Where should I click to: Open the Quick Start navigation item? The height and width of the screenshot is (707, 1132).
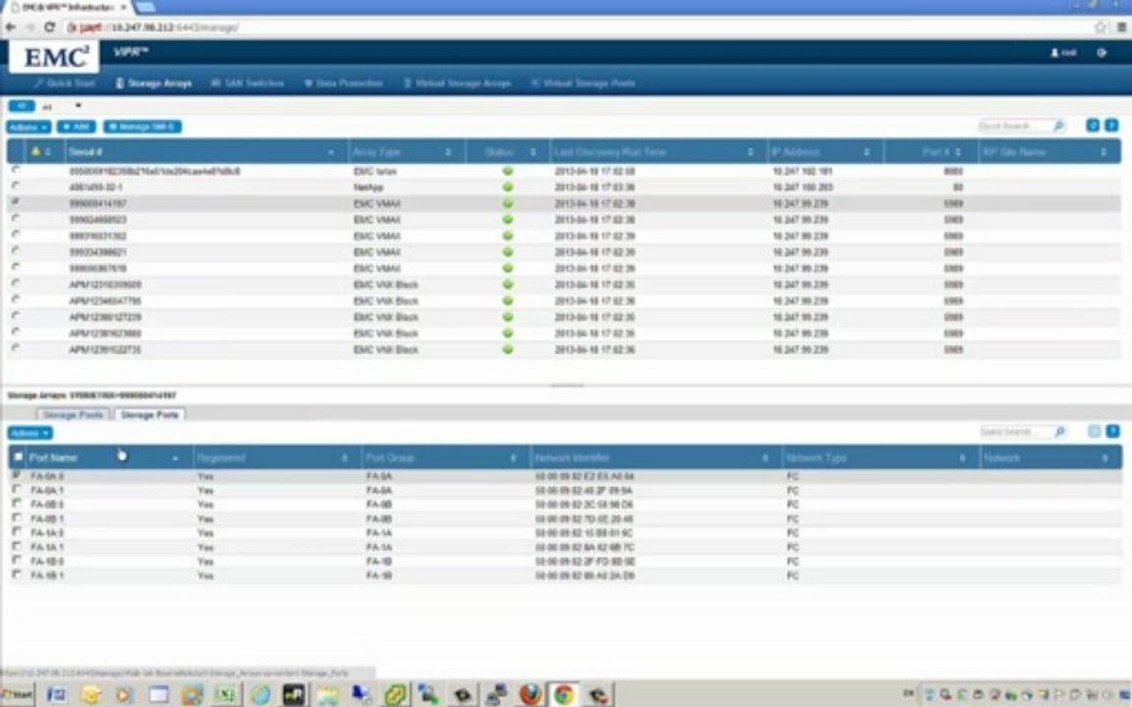64,83
